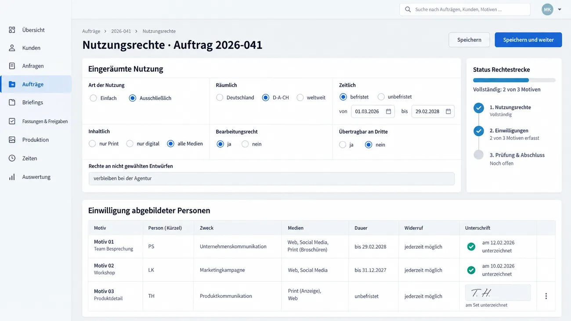Open the 'Rechte an nicht gewählten Entwürfen' field
Image resolution: width=571 pixels, height=321 pixels.
(271, 178)
